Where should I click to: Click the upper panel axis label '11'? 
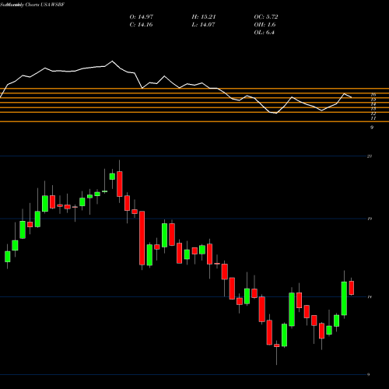tap(373, 118)
